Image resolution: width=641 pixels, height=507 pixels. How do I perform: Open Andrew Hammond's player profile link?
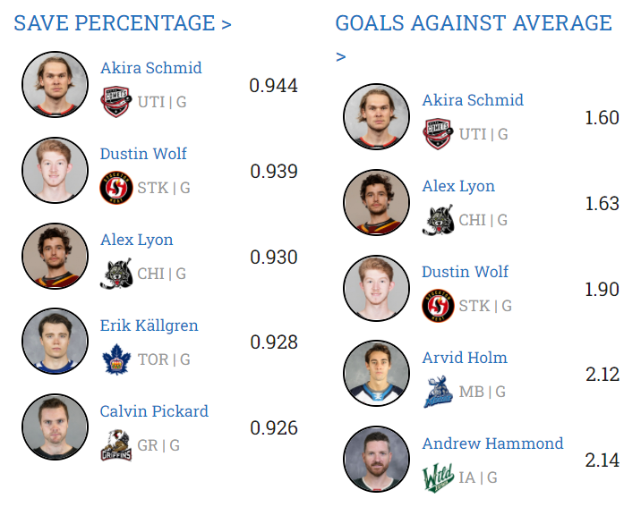point(492,444)
